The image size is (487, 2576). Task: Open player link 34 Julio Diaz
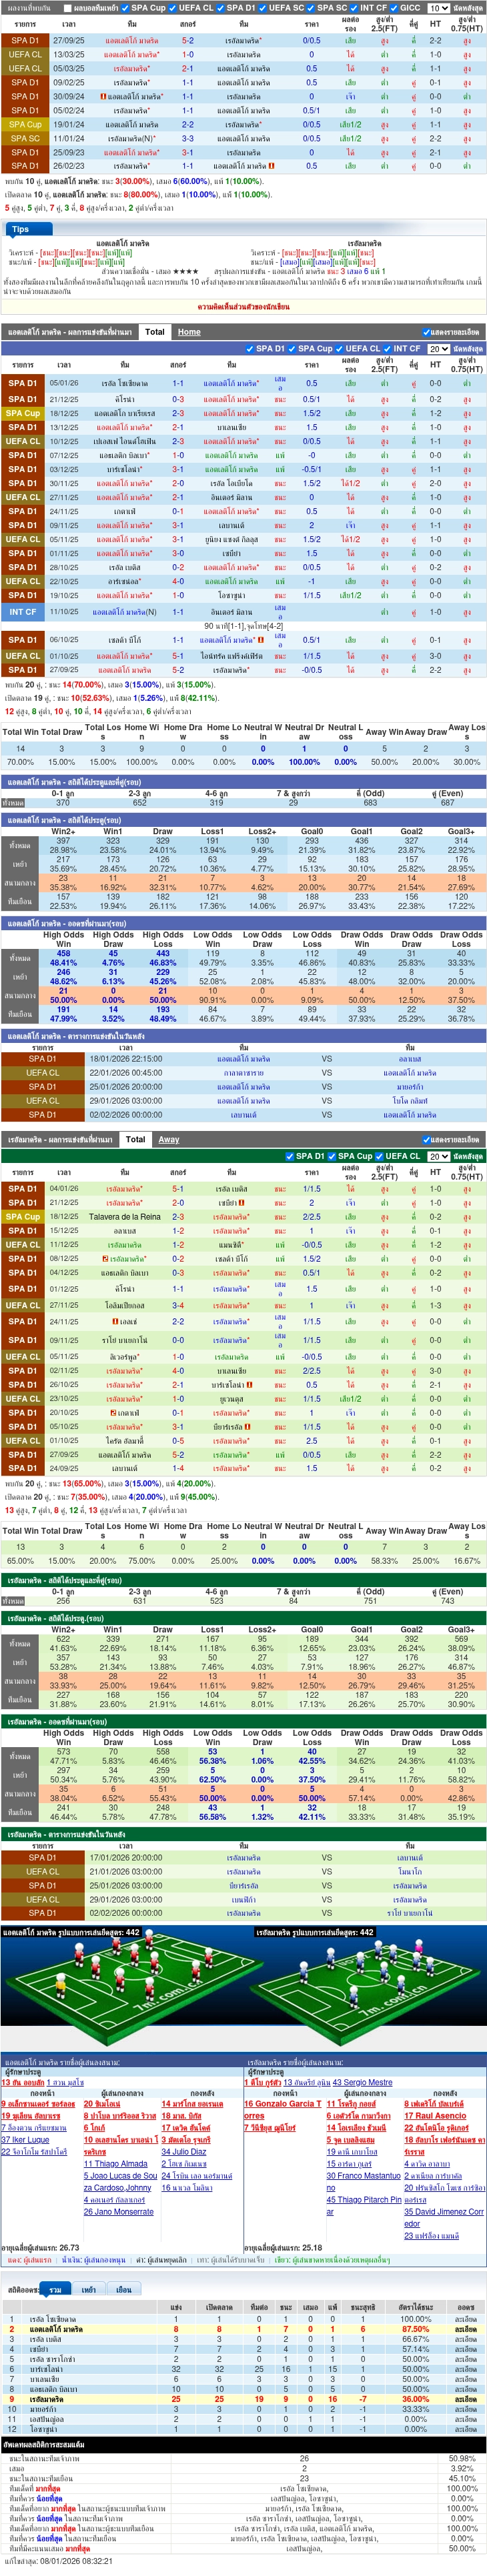[x=184, y=2151]
